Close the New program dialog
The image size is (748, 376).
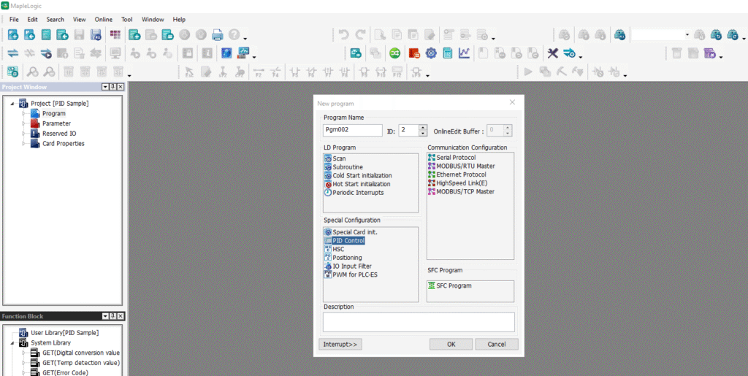(512, 102)
